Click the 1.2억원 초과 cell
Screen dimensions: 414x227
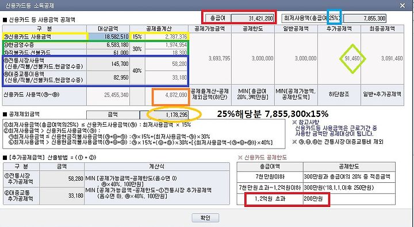tap(270, 199)
